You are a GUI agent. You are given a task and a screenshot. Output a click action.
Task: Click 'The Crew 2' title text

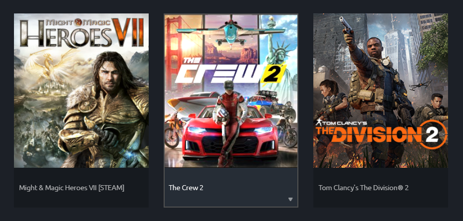186,188
